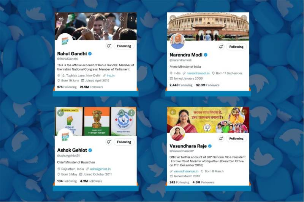Click back arrow on Rahul Gandhi profile
This screenshot has width=304, height=202.
[x=61, y=19]
